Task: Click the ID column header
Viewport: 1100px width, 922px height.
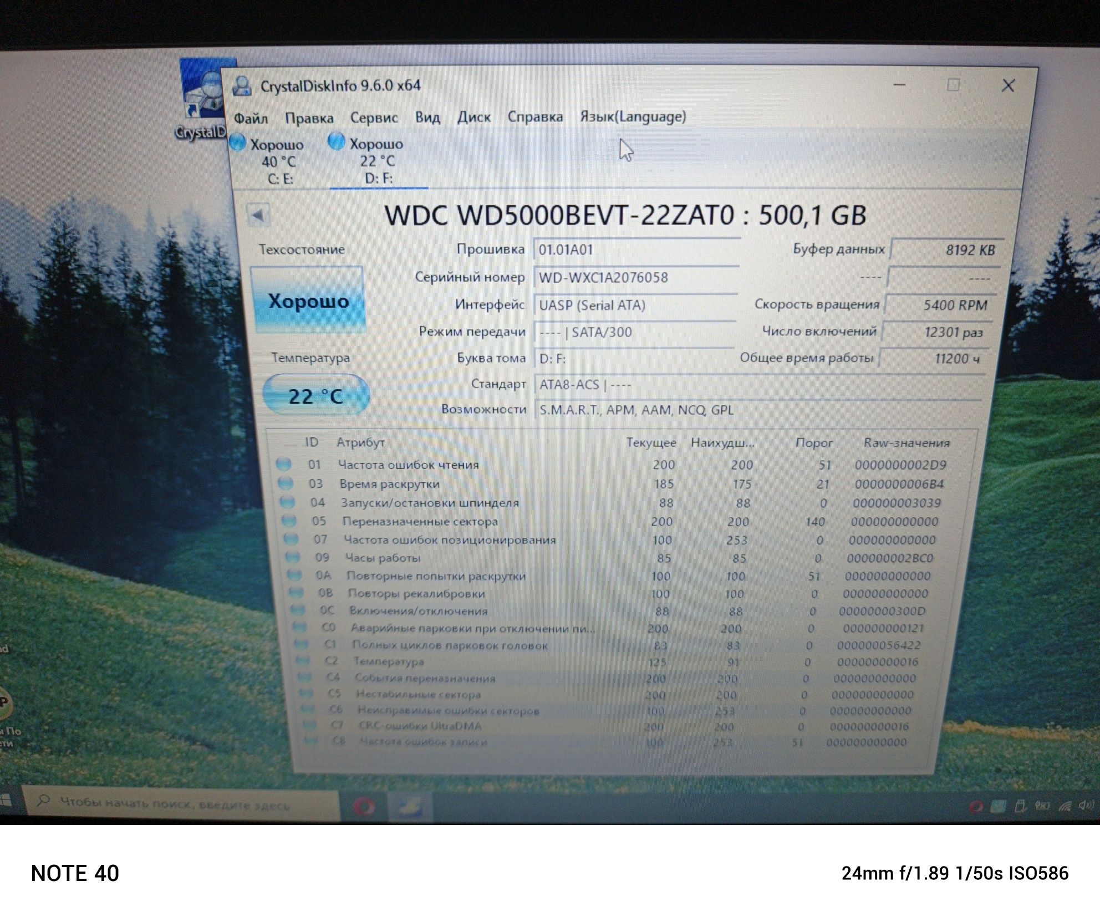Action: coord(312,442)
